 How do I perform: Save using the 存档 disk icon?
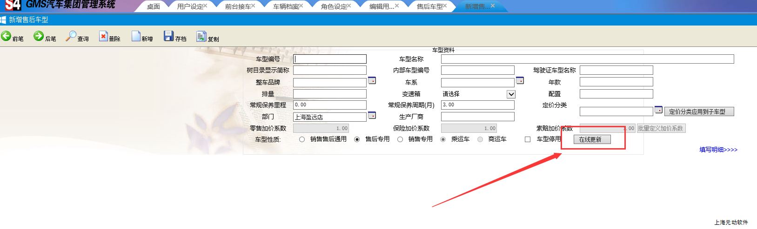pos(168,36)
